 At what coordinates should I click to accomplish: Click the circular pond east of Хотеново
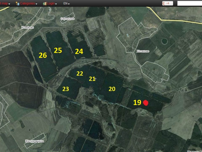(164, 41)
